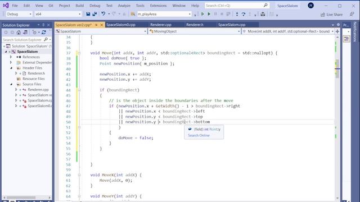This screenshot has width=360, height=202.
Task: Click the Step Out icon
Action: pos(250,14)
